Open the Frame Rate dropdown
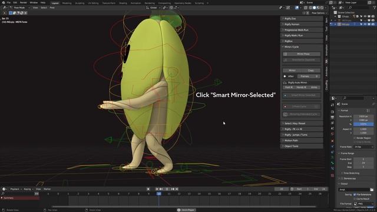Screen dimensions: 377x212 363,147
